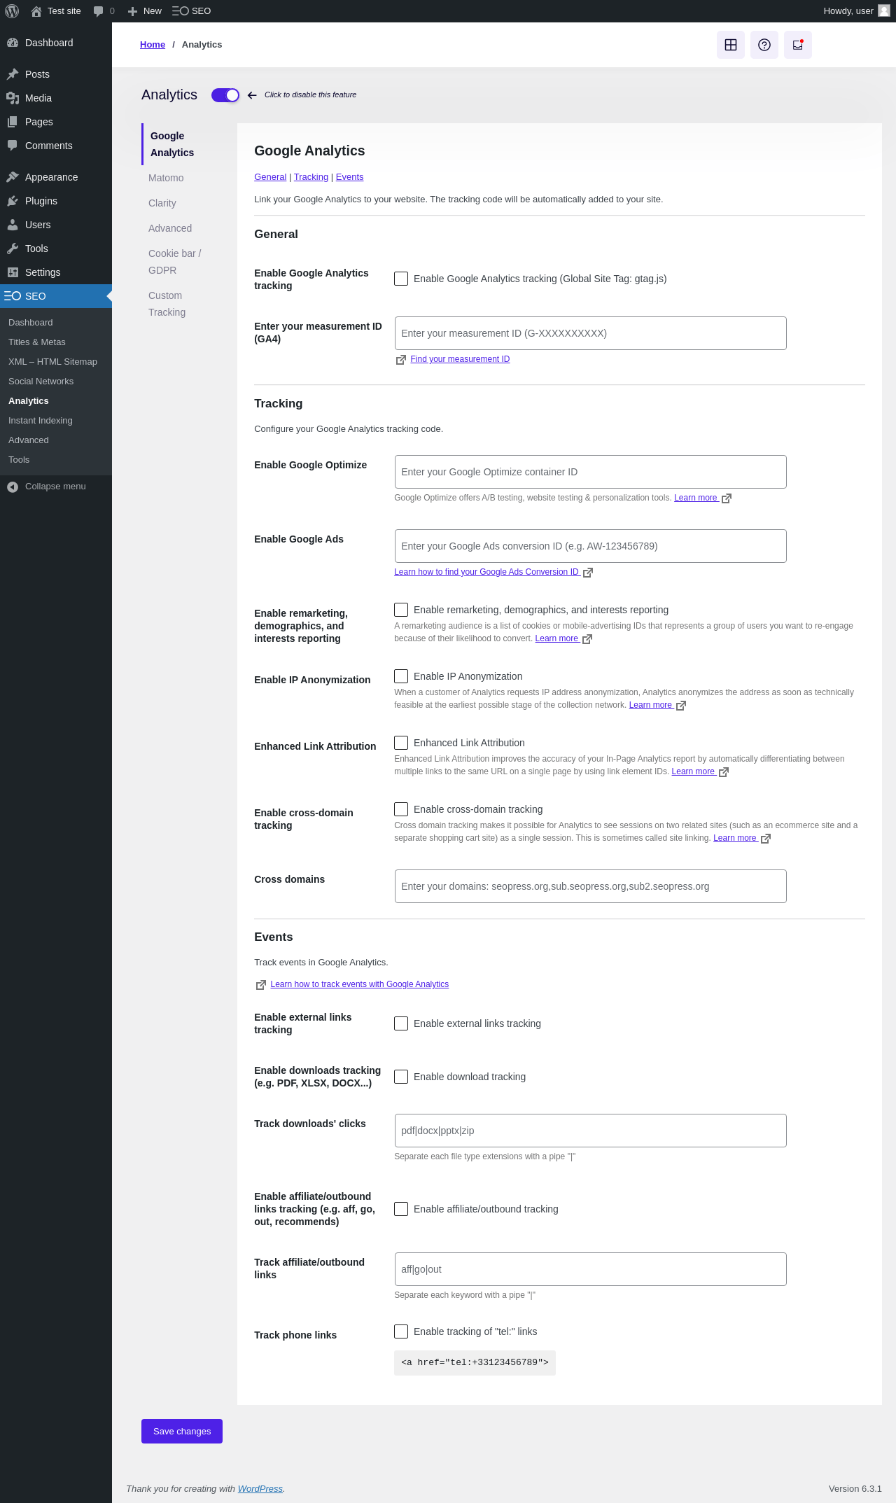Check Enable cross-domain tracking
This screenshot has height=1503, width=896.
(x=401, y=809)
